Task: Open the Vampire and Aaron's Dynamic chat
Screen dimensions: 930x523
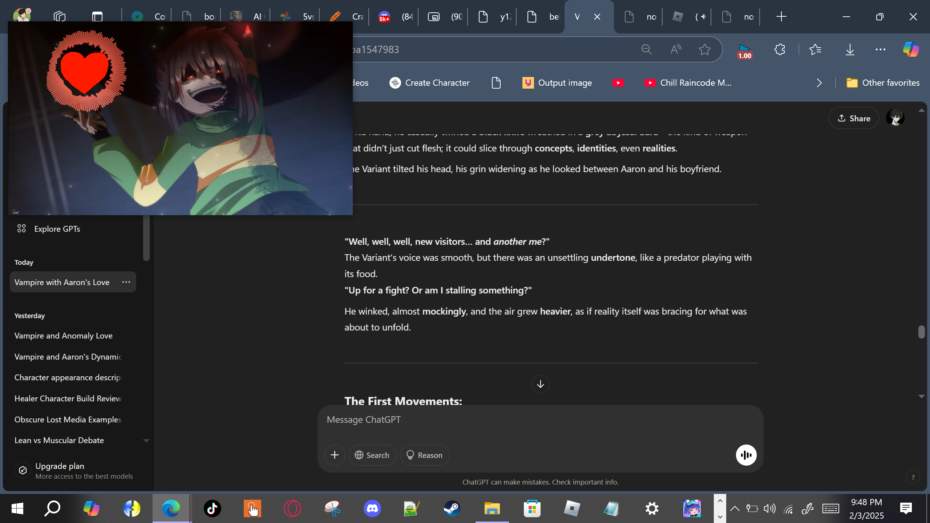Action: [68, 357]
